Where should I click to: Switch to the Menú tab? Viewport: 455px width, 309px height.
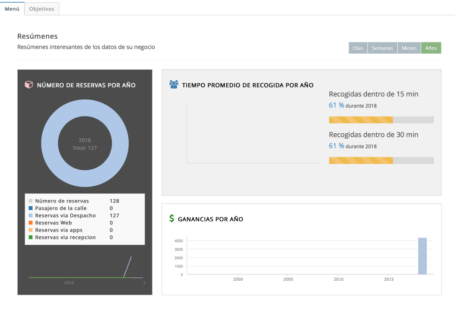click(x=12, y=9)
